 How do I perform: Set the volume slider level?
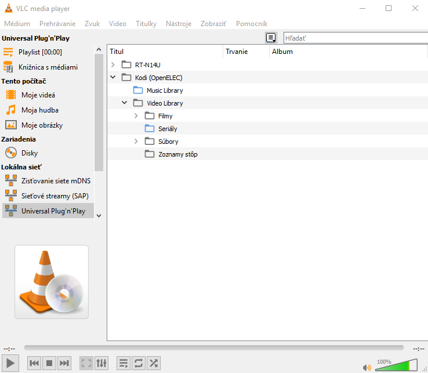tap(396, 365)
